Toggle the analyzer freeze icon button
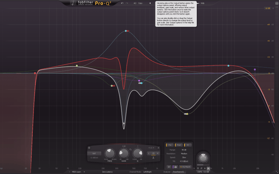Viewport: 279px width, 174px height. (169, 167)
